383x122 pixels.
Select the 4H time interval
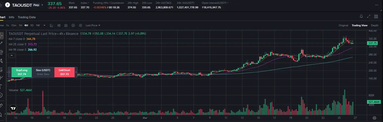click(x=26, y=25)
